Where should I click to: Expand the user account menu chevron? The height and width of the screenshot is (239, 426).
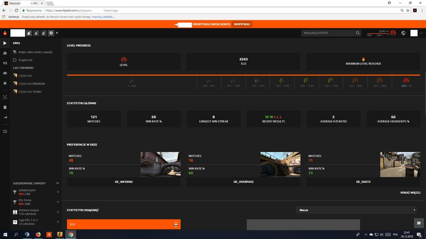[421, 33]
